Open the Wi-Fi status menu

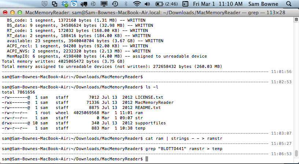click(x=137, y=4)
